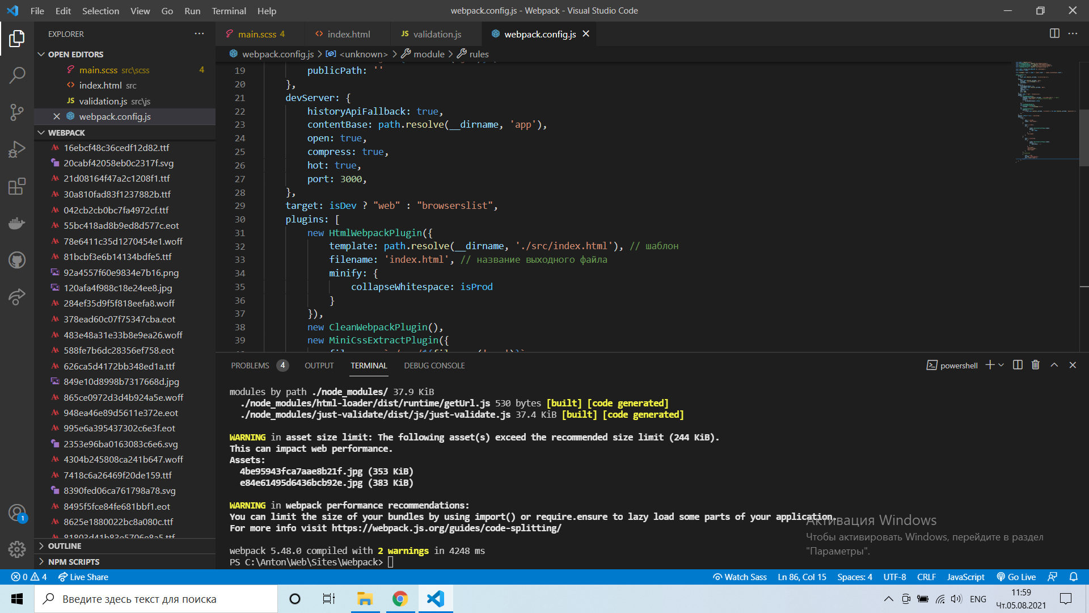Change end of line CRLF
1089x613 pixels.
click(926, 577)
